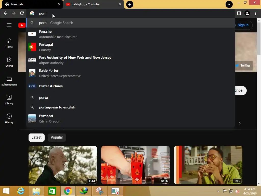Image resolution: width=261 pixels, height=196 pixels.
Task: Open the 0:16 fries video thumbnail
Action: coord(135,165)
